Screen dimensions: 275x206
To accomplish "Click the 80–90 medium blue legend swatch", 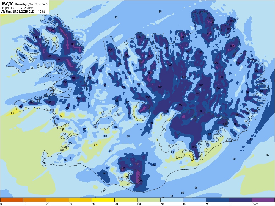I will point(195,200).
